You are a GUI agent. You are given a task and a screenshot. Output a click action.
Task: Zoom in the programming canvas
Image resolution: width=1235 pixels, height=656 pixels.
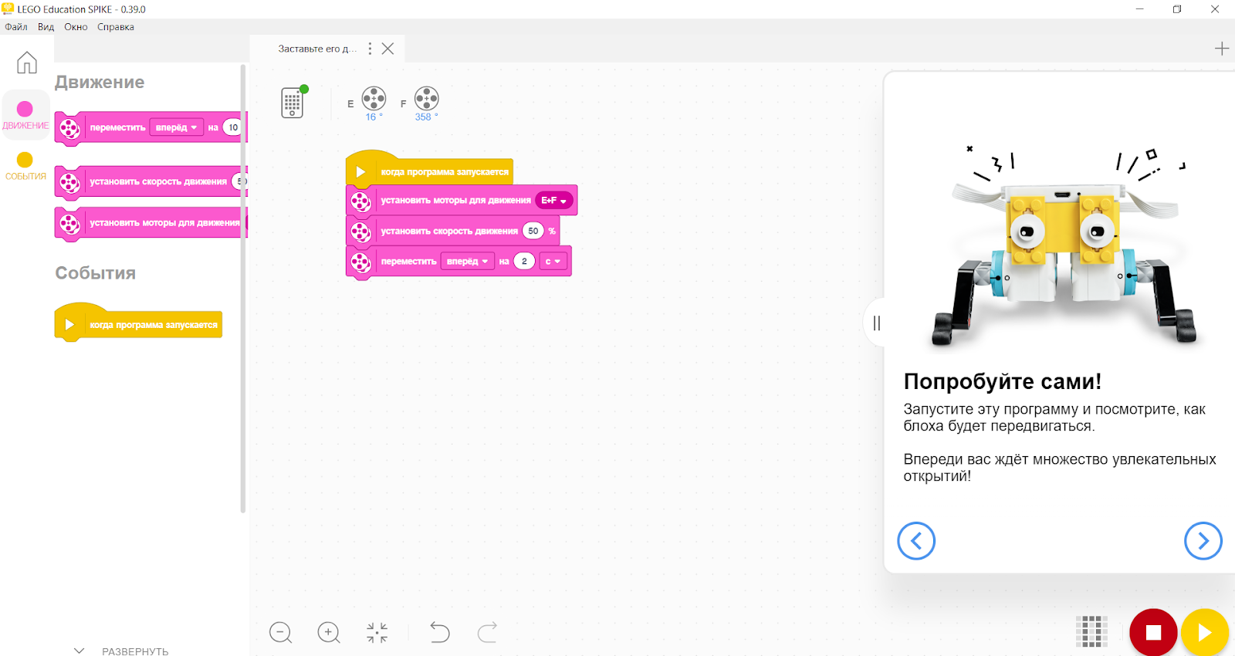click(329, 633)
